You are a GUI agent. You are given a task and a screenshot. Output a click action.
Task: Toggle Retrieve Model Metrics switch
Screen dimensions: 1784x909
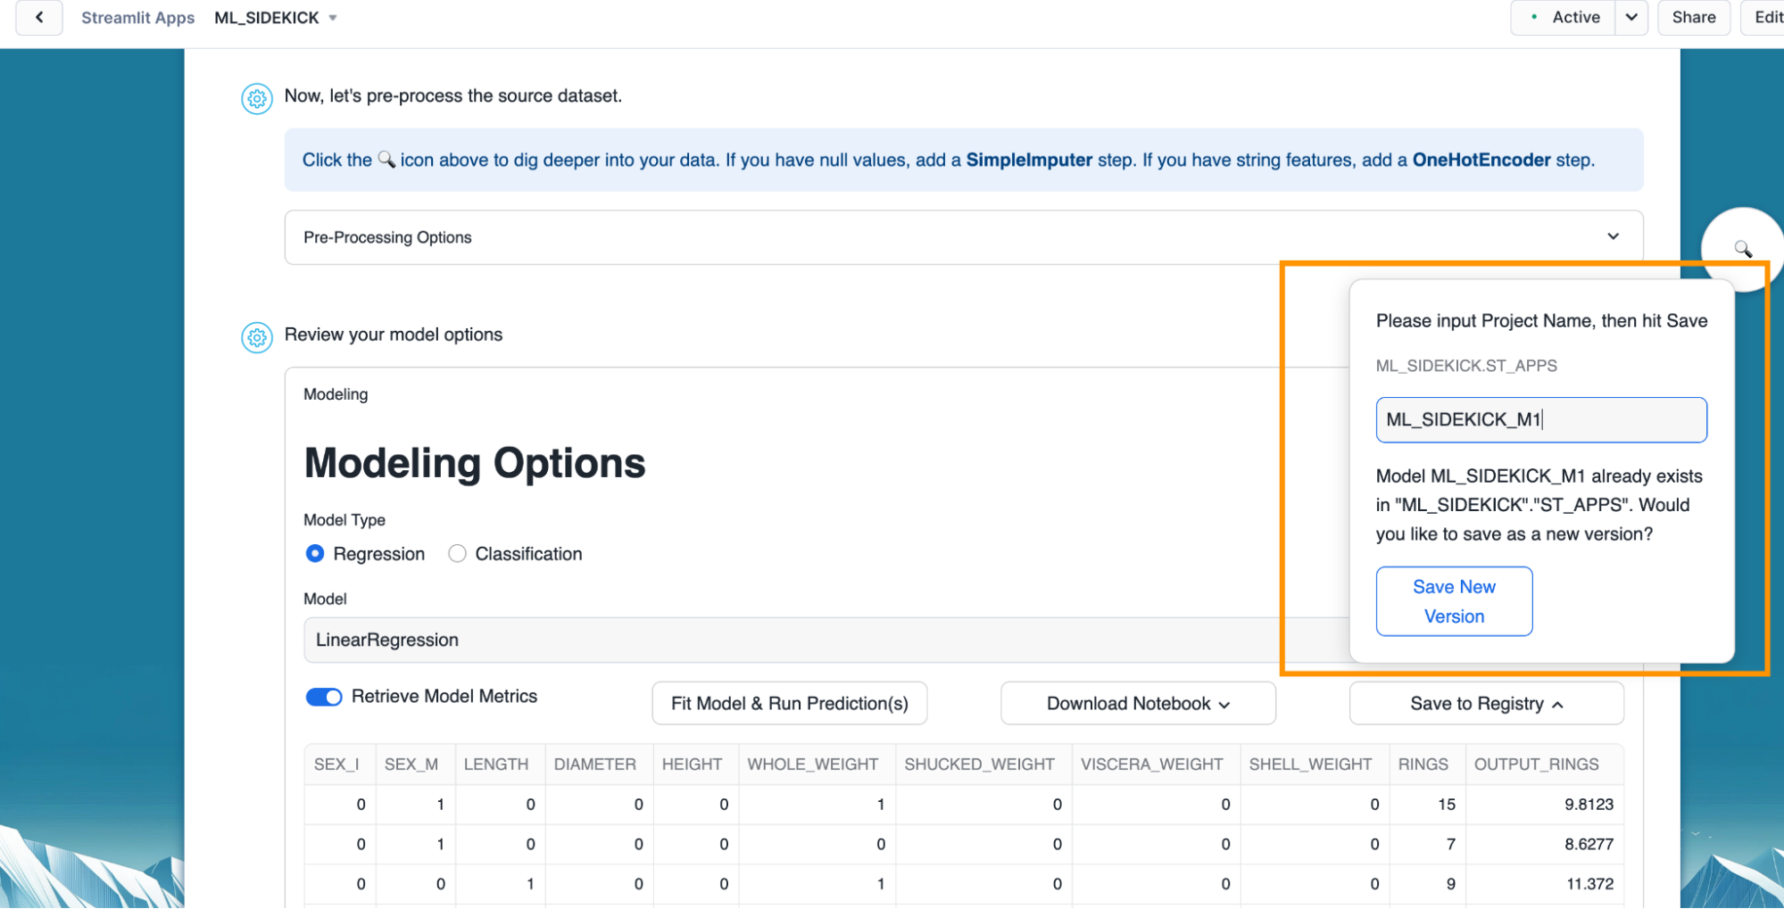click(324, 697)
